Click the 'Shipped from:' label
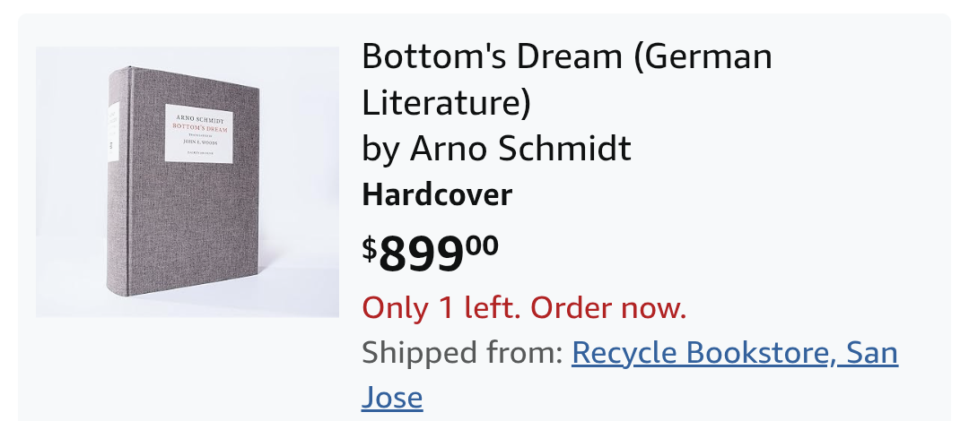The image size is (969, 421). [462, 353]
